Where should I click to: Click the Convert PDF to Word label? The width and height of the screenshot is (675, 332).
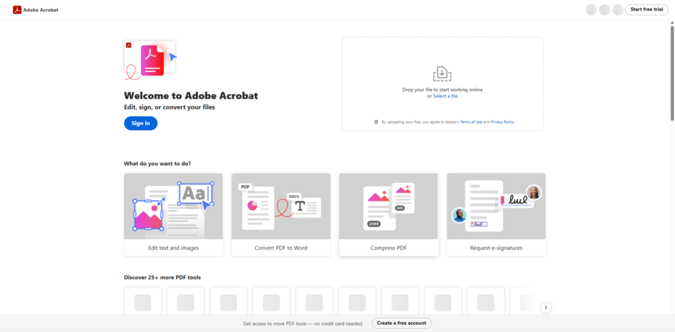click(x=281, y=248)
